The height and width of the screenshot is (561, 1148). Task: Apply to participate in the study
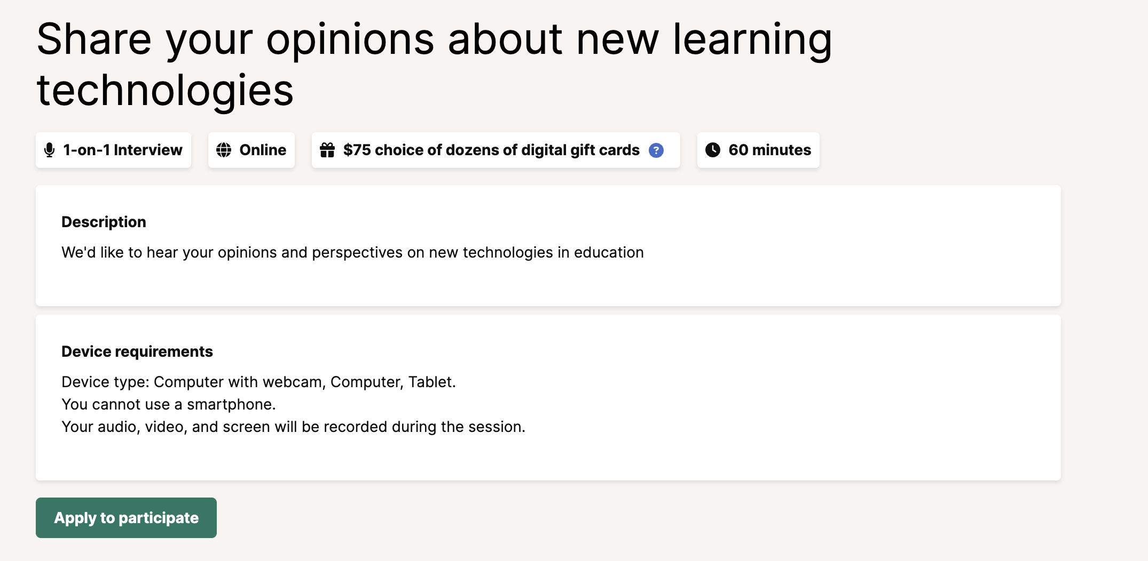[126, 518]
